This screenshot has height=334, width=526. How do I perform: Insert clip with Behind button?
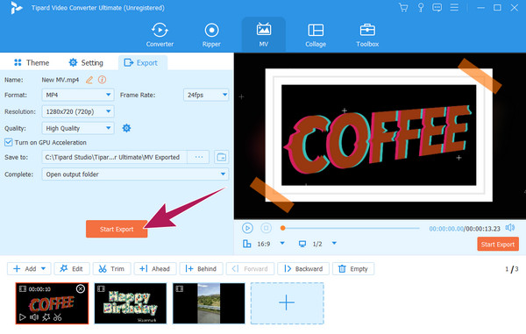(201, 268)
